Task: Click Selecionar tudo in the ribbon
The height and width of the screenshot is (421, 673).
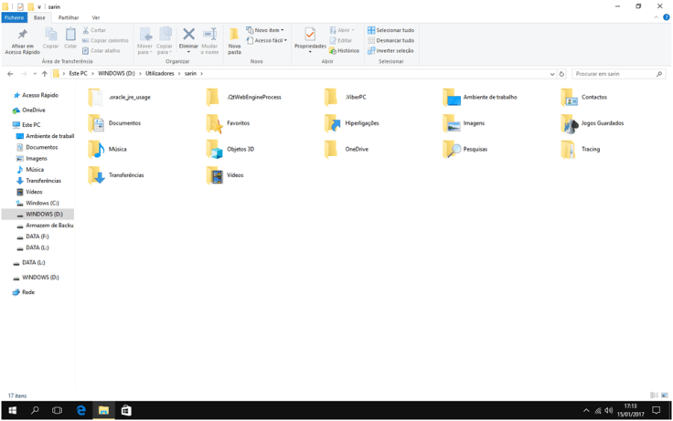Action: click(x=390, y=30)
